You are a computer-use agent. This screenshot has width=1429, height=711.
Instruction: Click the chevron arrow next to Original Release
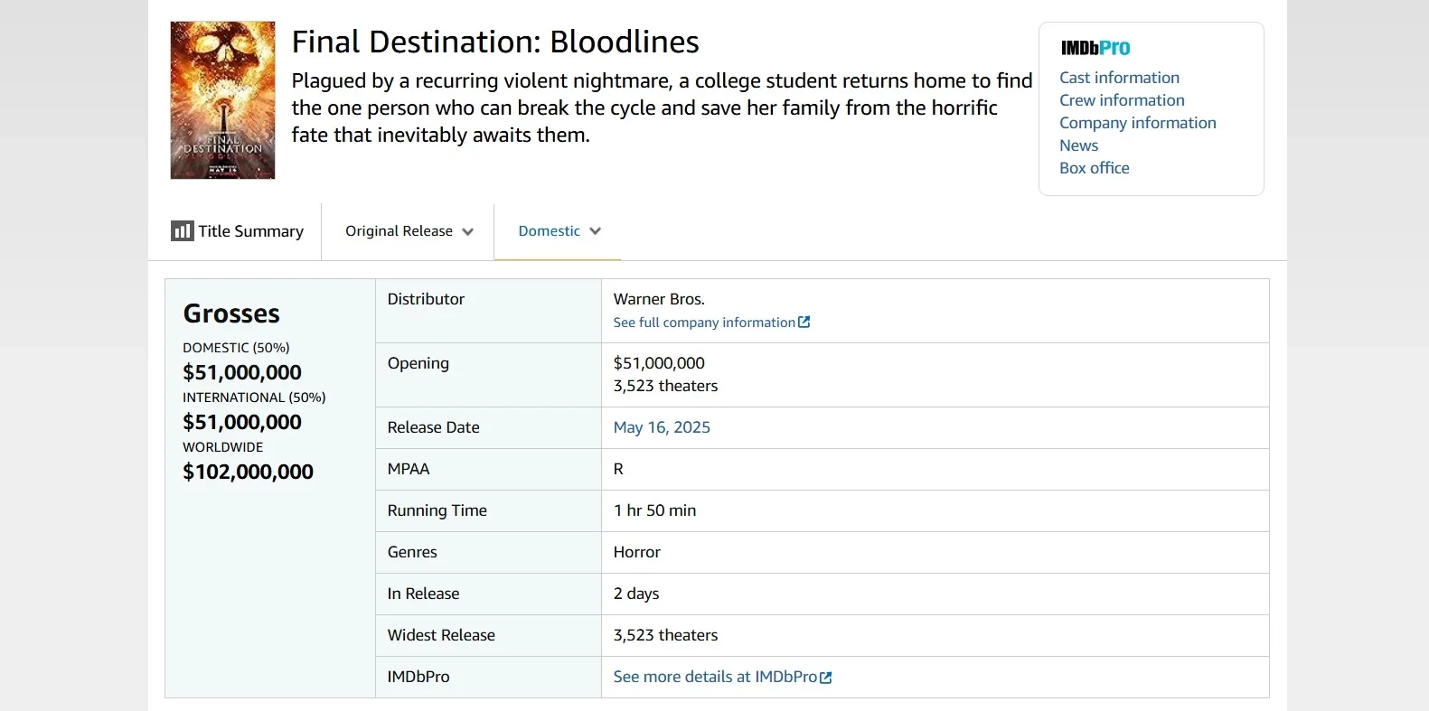coord(468,232)
